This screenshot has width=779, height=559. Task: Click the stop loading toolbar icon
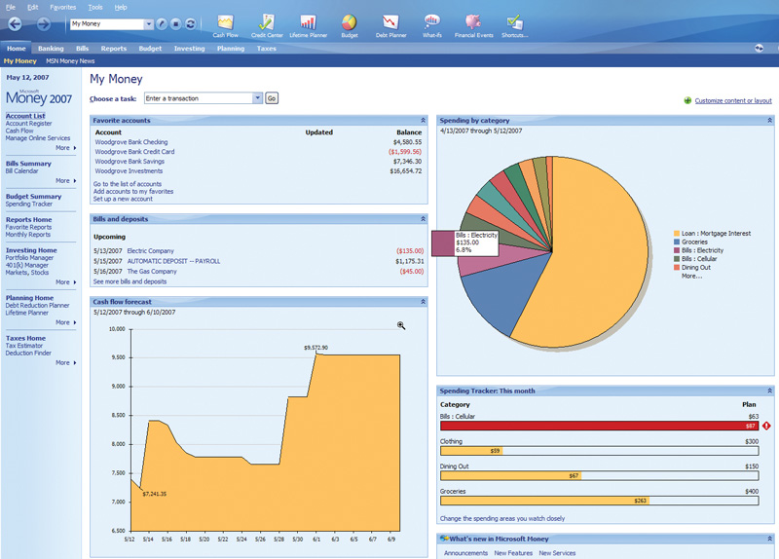[x=176, y=23]
